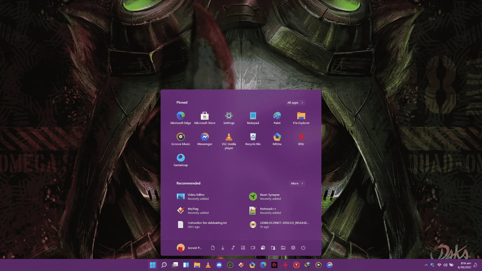
Task: Open Discord from the taskbar
Action: (x=219, y=265)
